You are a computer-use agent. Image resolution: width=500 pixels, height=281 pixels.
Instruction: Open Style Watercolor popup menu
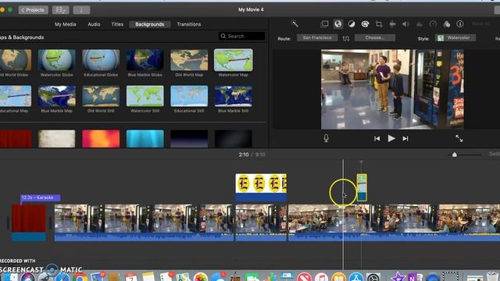(455, 38)
